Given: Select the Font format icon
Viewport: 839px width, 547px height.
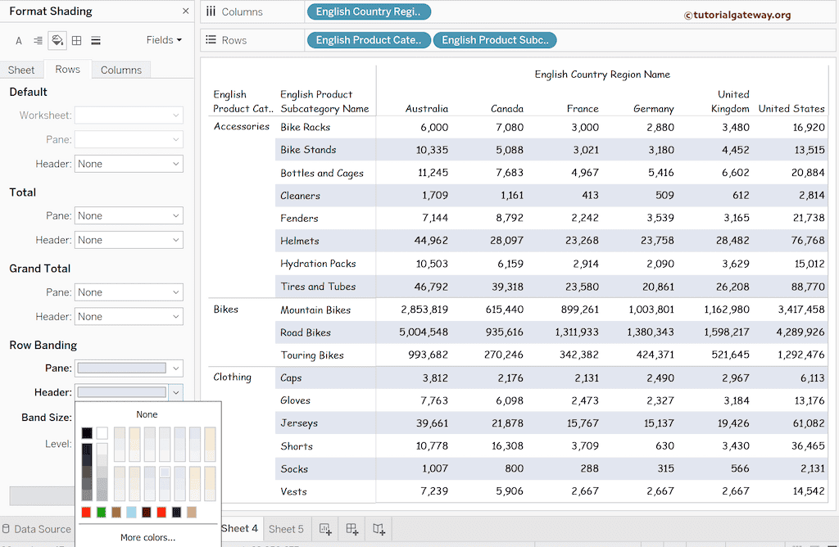Looking at the screenshot, I should pyautogui.click(x=19, y=40).
